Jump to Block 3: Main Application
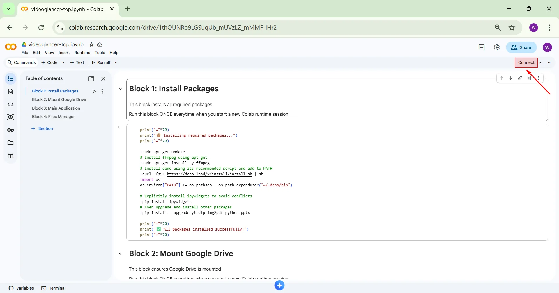This screenshot has width=559, height=293. [x=56, y=108]
